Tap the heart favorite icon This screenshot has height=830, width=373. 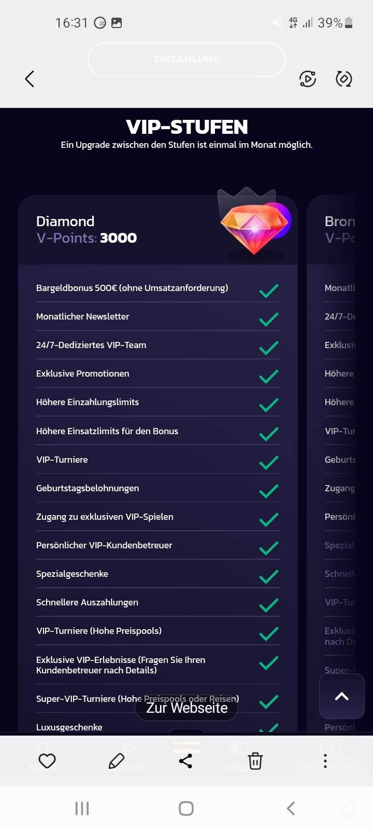[x=47, y=761]
